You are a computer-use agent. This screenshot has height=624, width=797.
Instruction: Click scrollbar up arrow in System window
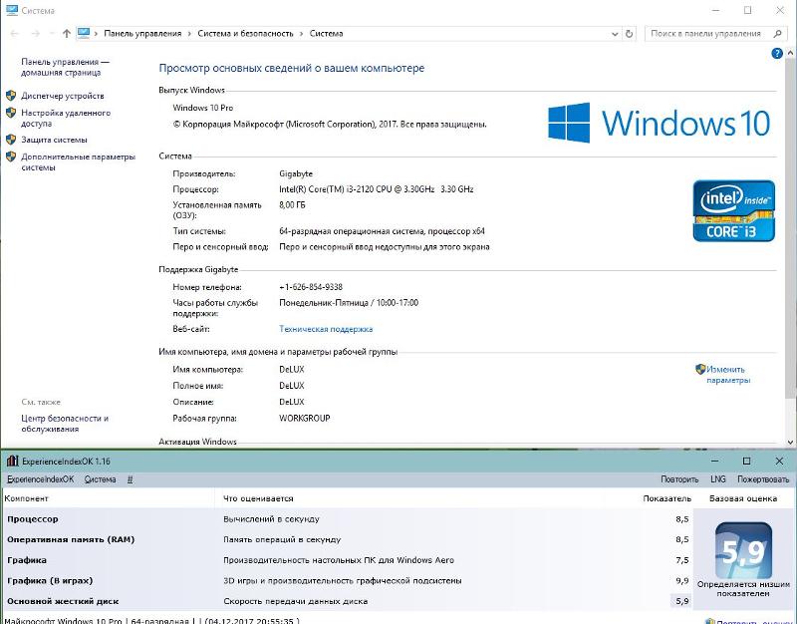[x=790, y=53]
